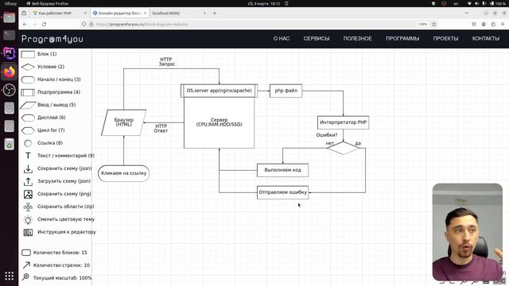Toggle the color theme via lightbulb icon
The height and width of the screenshot is (286, 509).
(x=28, y=219)
